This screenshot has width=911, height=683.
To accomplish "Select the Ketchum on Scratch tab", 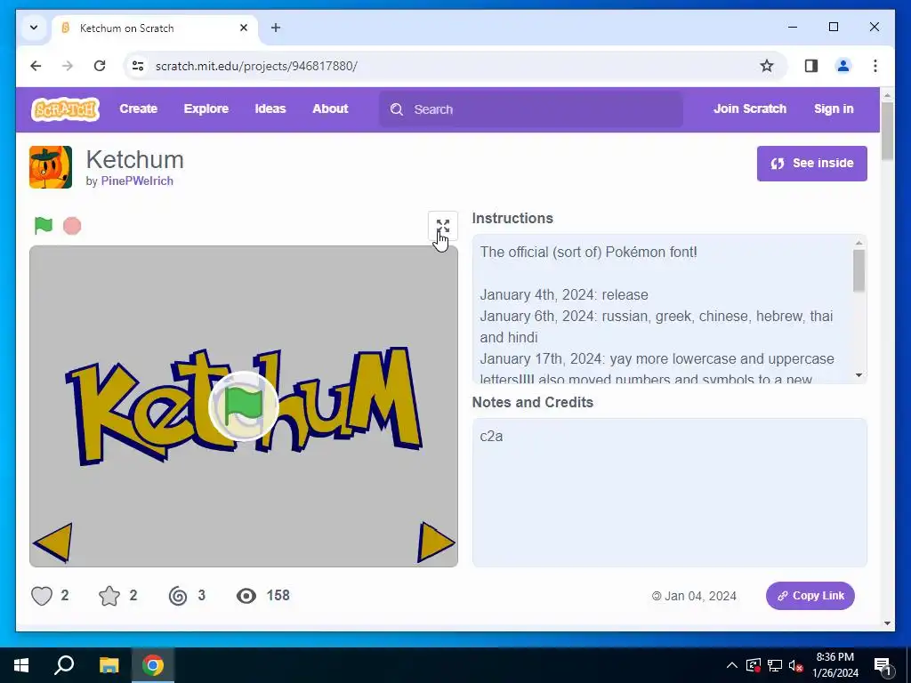I will pyautogui.click(x=154, y=28).
